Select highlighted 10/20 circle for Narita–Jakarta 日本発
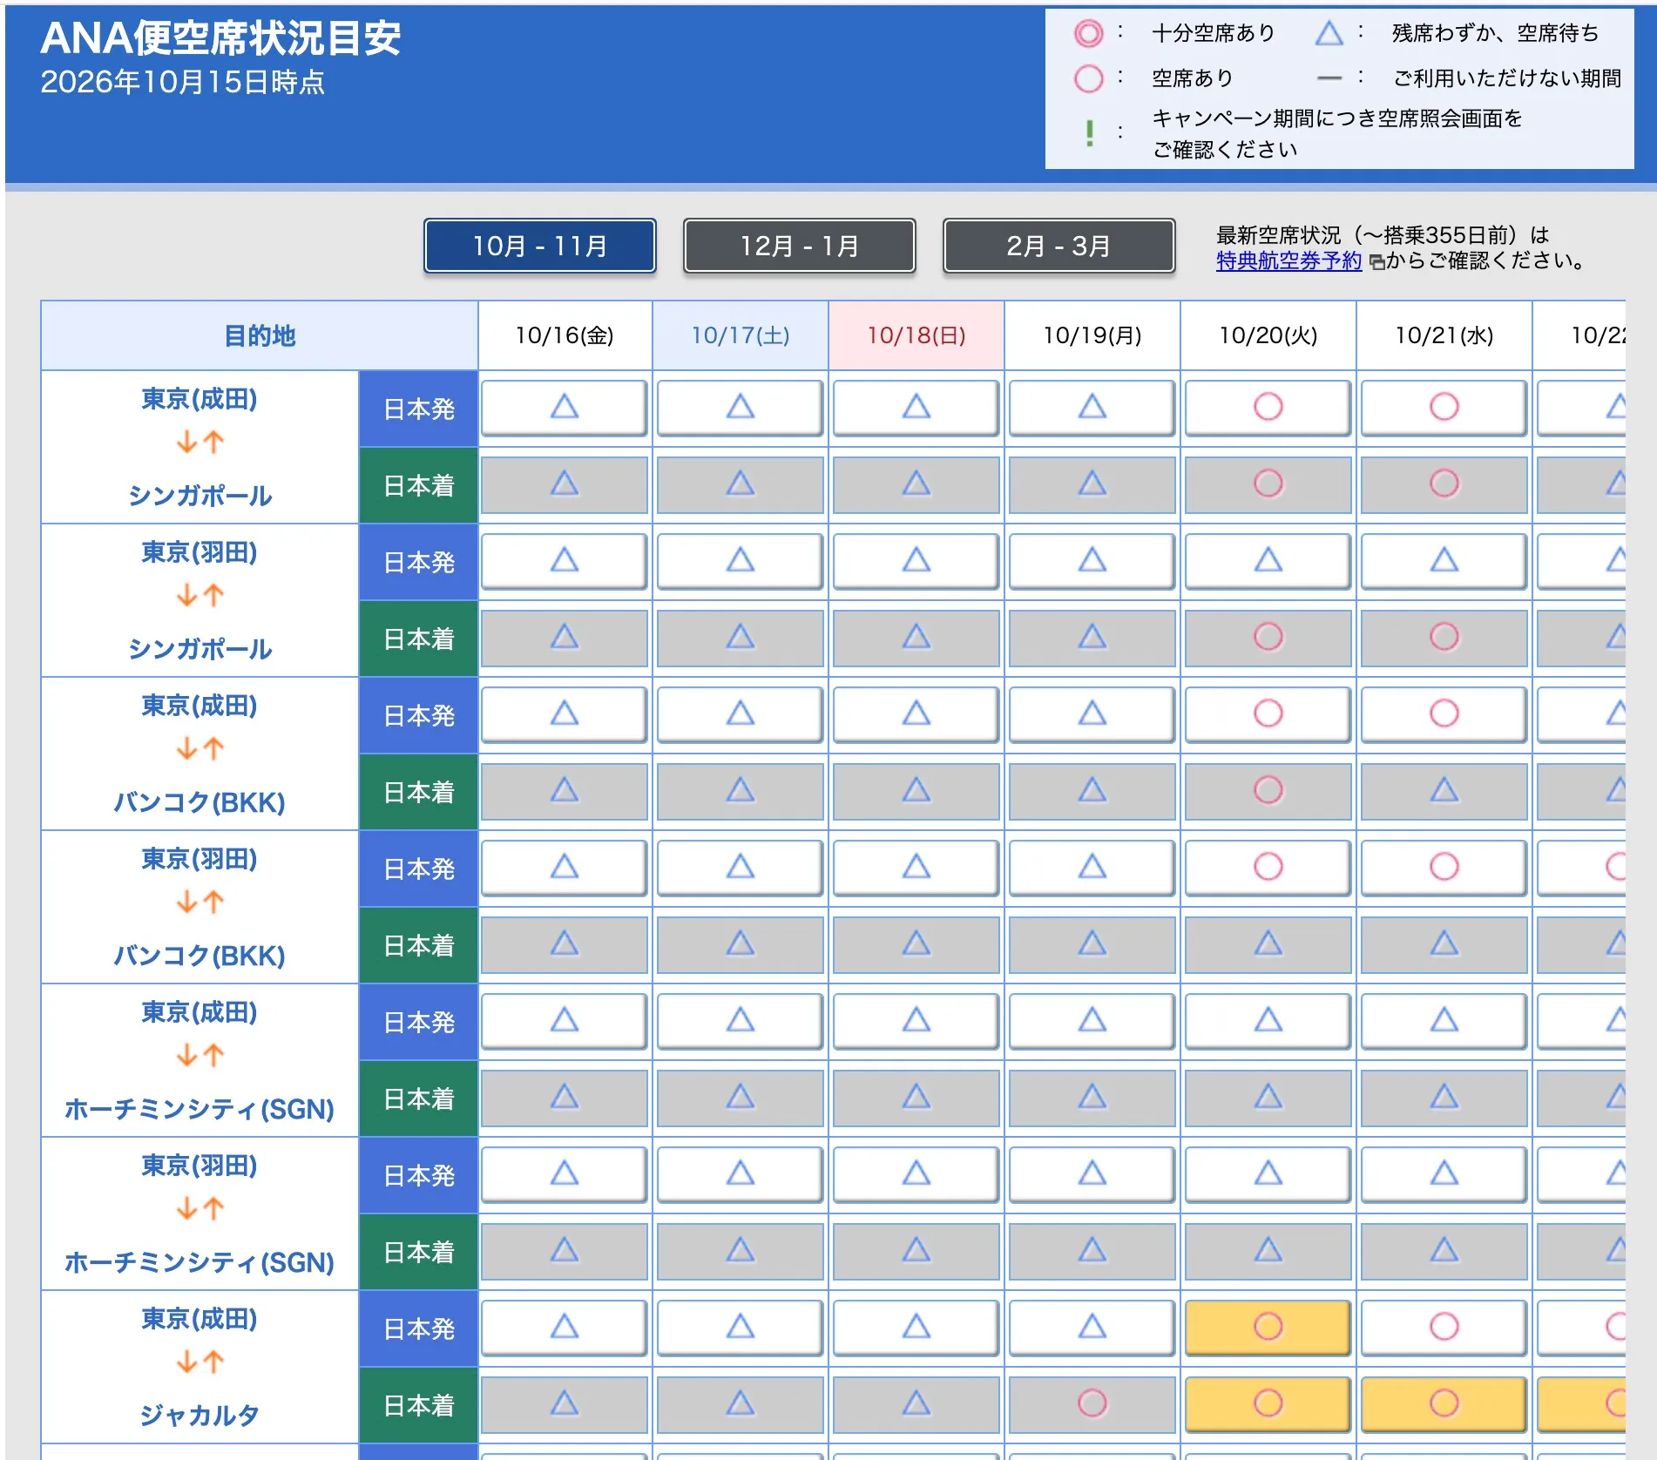This screenshot has width=1657, height=1460. click(1268, 1328)
